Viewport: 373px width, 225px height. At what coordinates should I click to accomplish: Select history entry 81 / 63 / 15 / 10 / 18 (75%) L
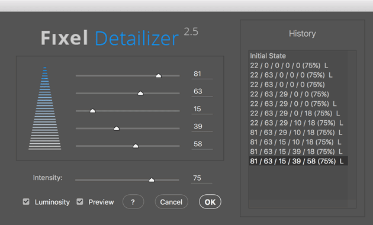click(x=298, y=142)
